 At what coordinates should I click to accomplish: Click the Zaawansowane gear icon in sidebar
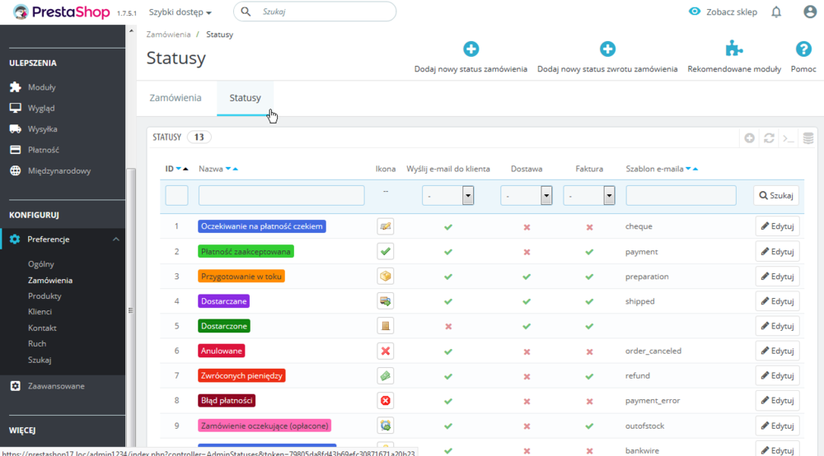[x=15, y=386]
